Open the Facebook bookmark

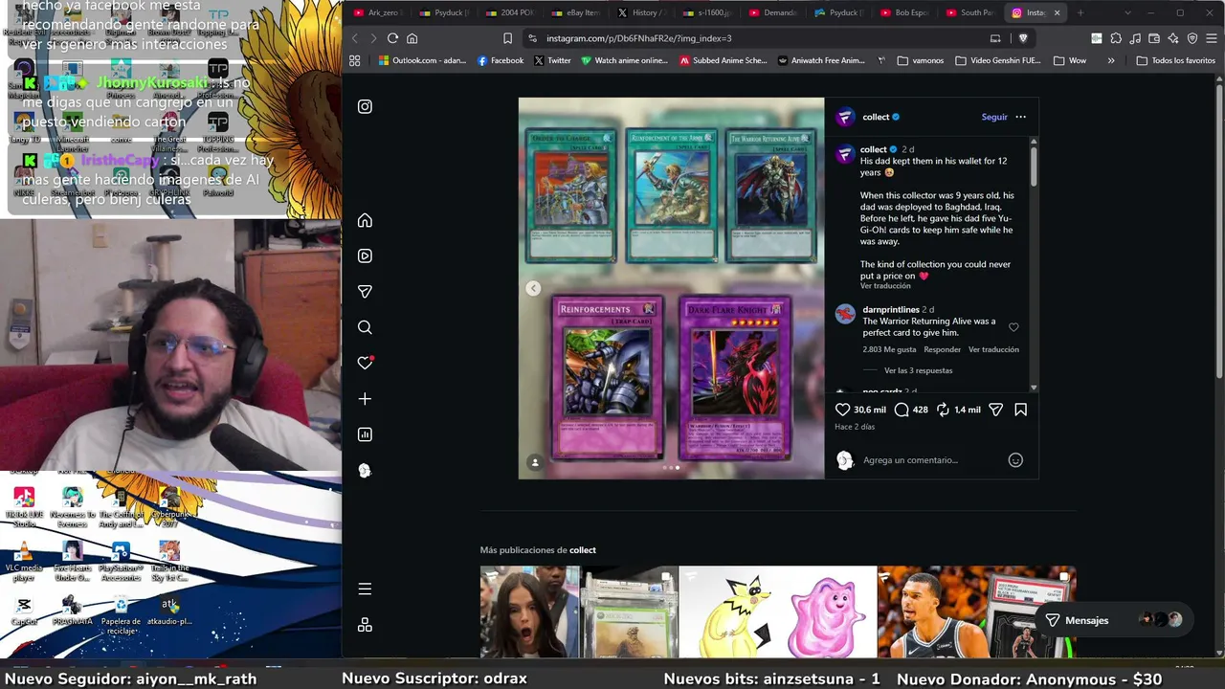tap(500, 60)
